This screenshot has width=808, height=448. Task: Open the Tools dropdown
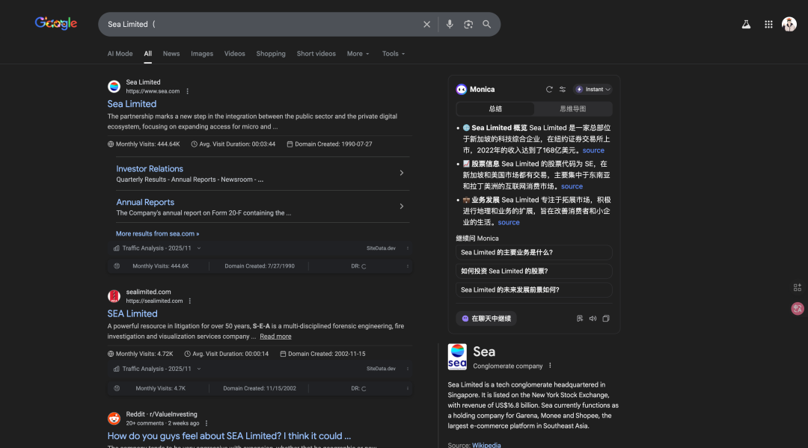click(x=394, y=54)
